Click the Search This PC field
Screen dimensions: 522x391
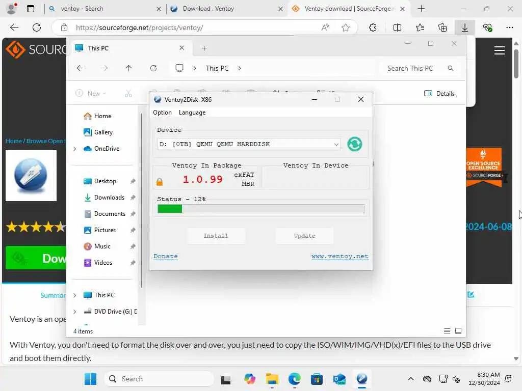[x=420, y=68]
